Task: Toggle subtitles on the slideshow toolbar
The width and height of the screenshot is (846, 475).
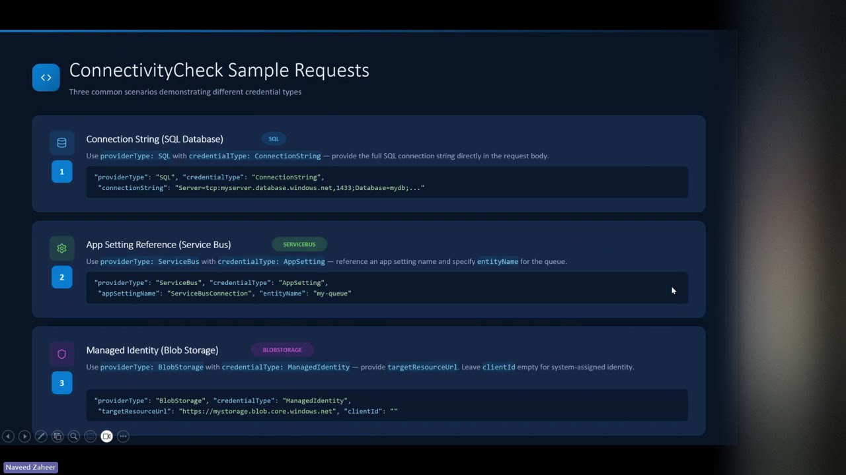Action: [91, 436]
